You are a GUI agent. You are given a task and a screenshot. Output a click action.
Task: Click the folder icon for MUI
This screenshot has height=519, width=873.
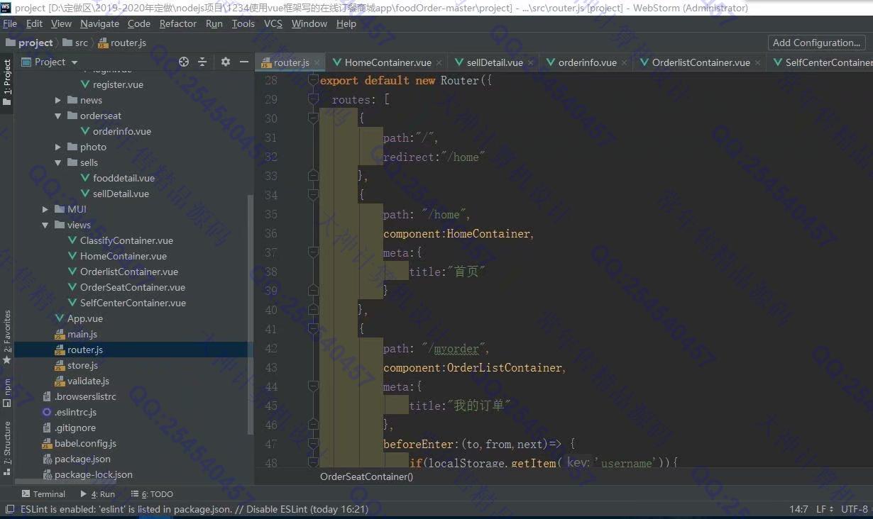(x=60, y=209)
